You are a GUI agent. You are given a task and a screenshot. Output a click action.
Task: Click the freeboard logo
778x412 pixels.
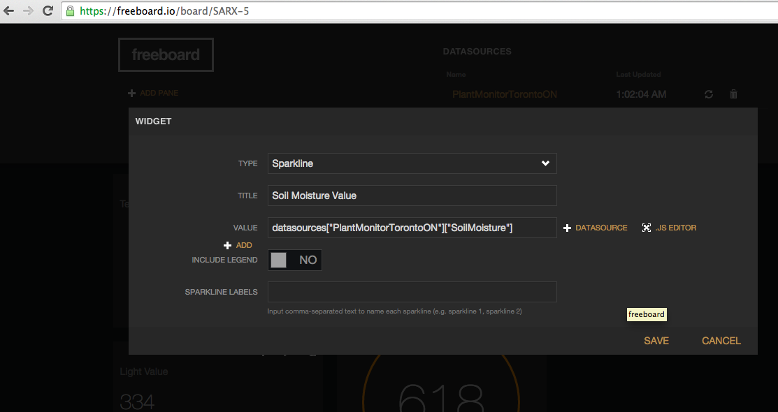click(x=166, y=54)
